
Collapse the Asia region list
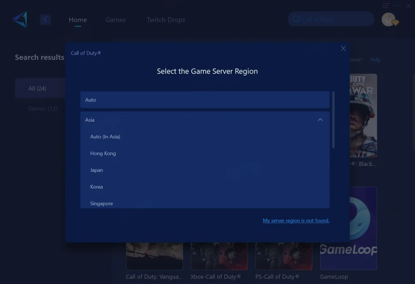320,120
